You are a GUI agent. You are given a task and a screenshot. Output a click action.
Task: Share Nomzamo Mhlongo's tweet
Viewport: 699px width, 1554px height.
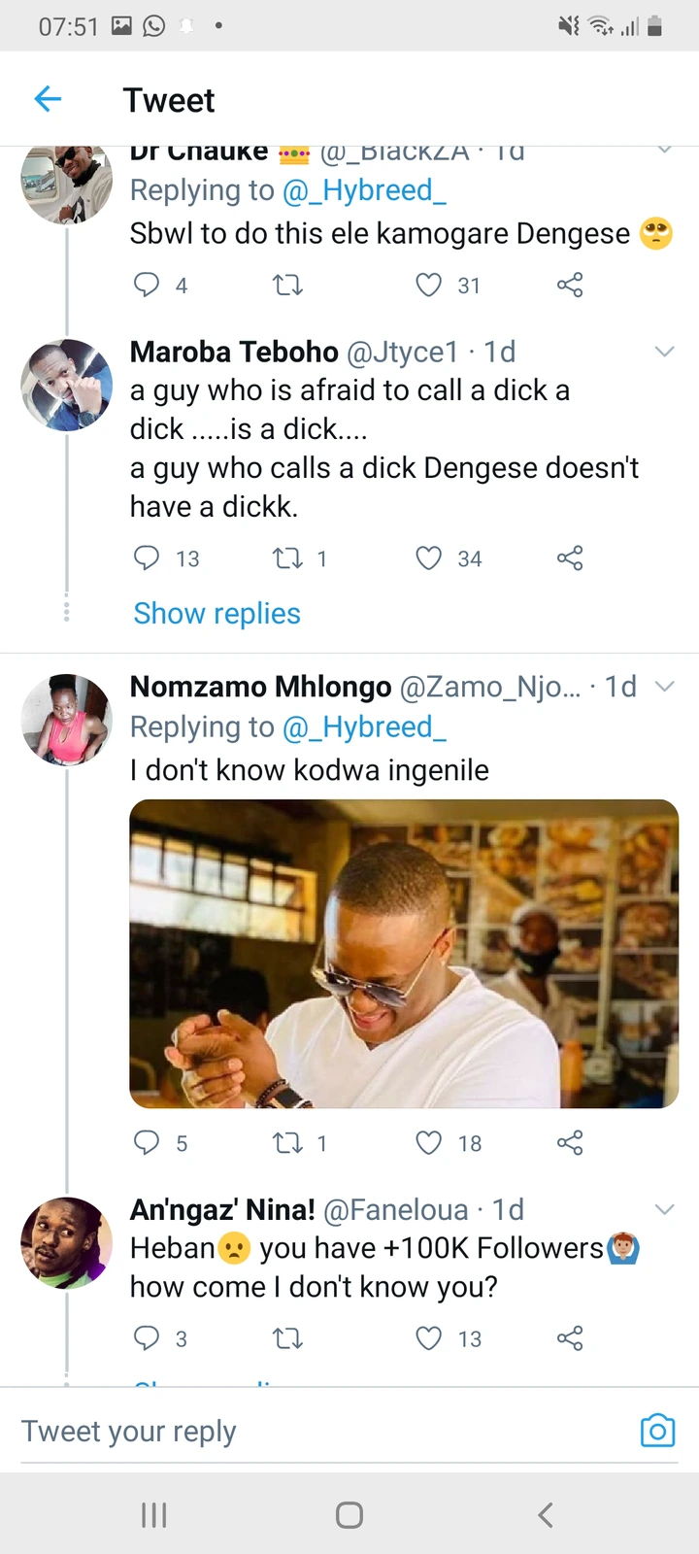(x=570, y=1143)
